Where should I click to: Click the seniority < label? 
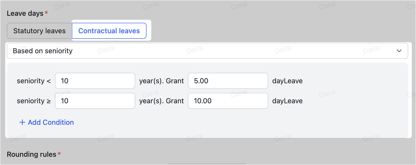point(33,81)
